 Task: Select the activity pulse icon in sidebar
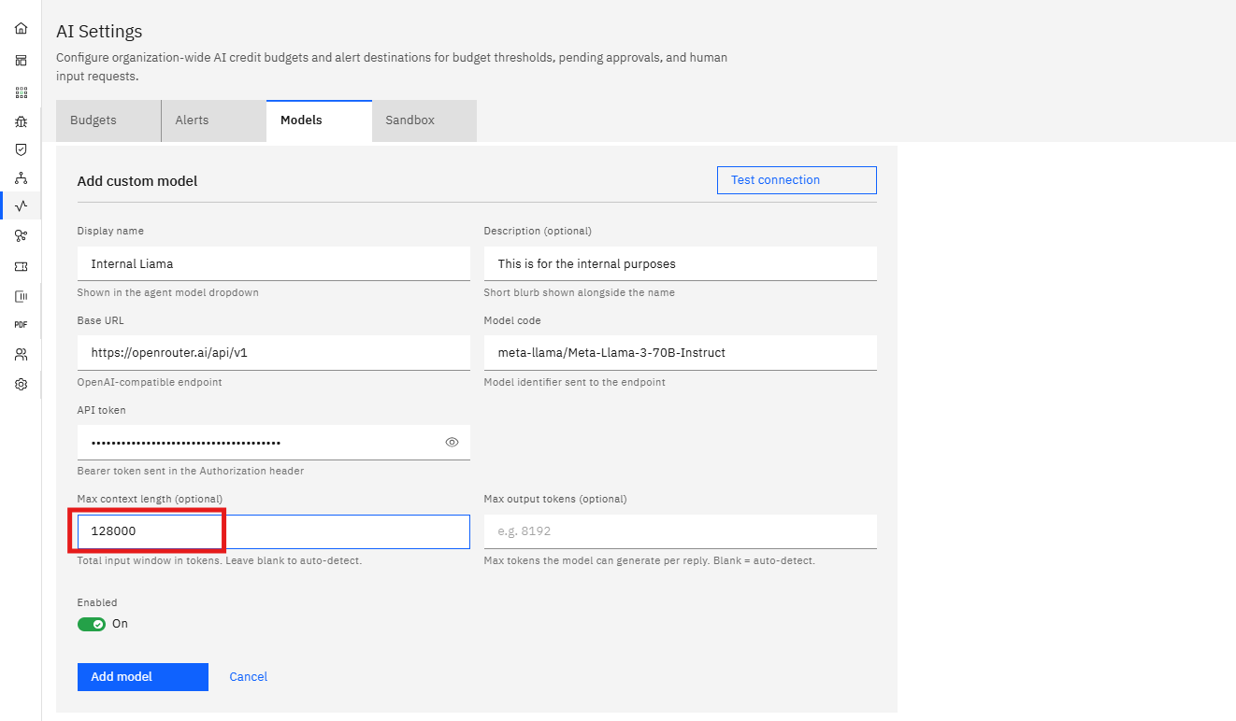[21, 206]
